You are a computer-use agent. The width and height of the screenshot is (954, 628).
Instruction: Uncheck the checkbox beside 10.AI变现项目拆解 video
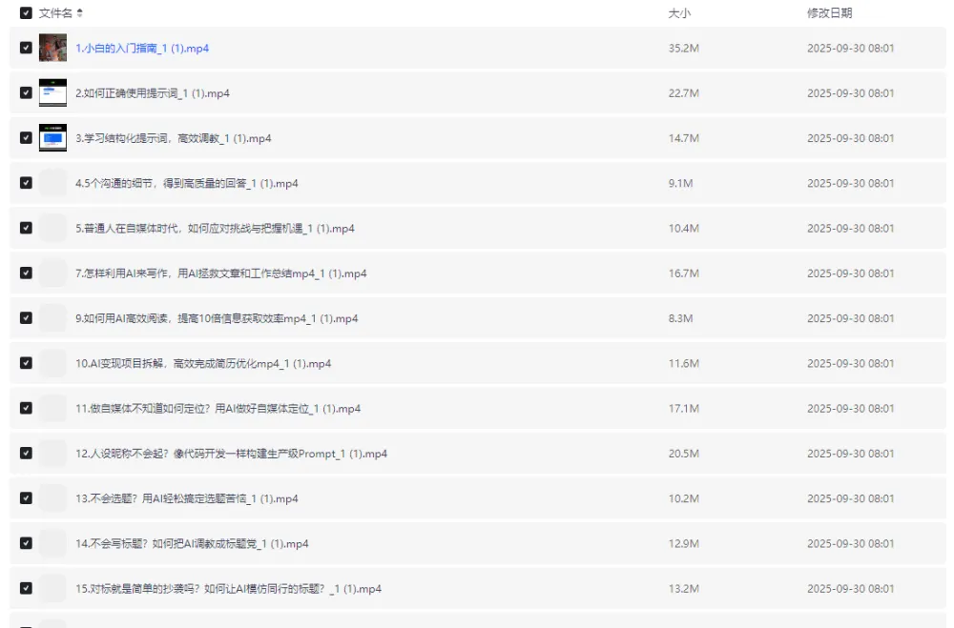(x=27, y=363)
